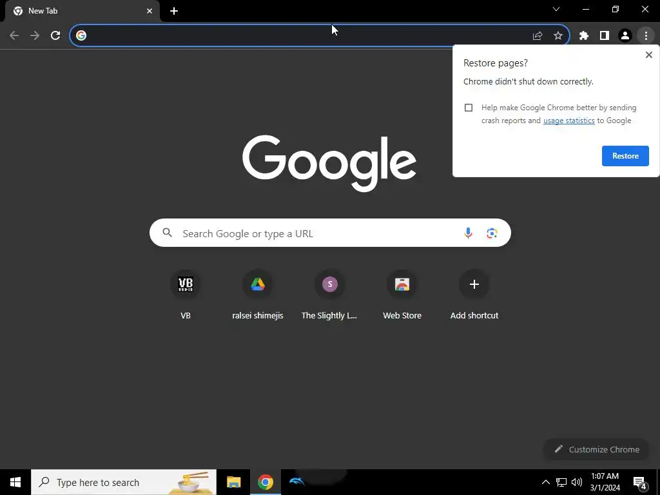Check the send crash reports checkbox
This screenshot has height=495, width=660.
[x=469, y=108]
